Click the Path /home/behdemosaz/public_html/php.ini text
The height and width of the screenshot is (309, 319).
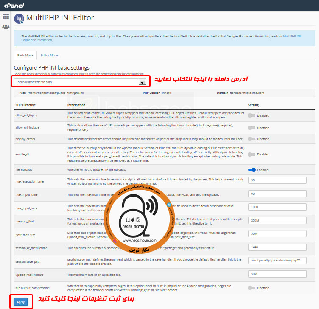(51, 93)
